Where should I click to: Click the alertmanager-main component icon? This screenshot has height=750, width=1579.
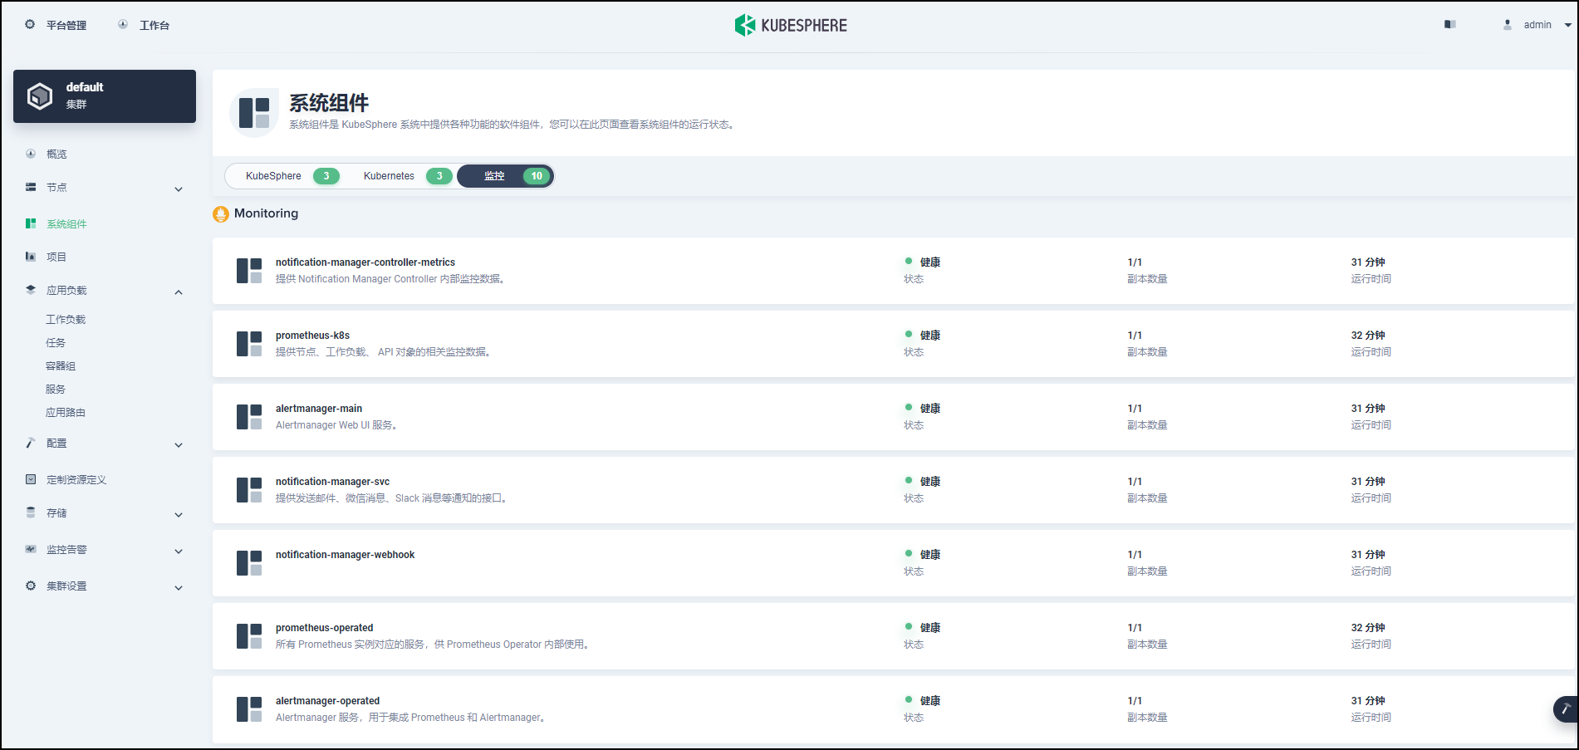coord(249,417)
